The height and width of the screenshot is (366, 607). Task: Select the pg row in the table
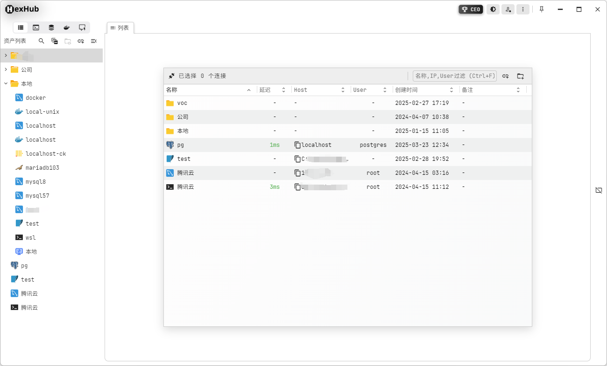point(348,145)
